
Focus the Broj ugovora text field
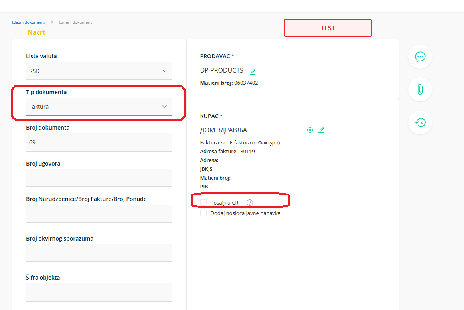pyautogui.click(x=99, y=178)
